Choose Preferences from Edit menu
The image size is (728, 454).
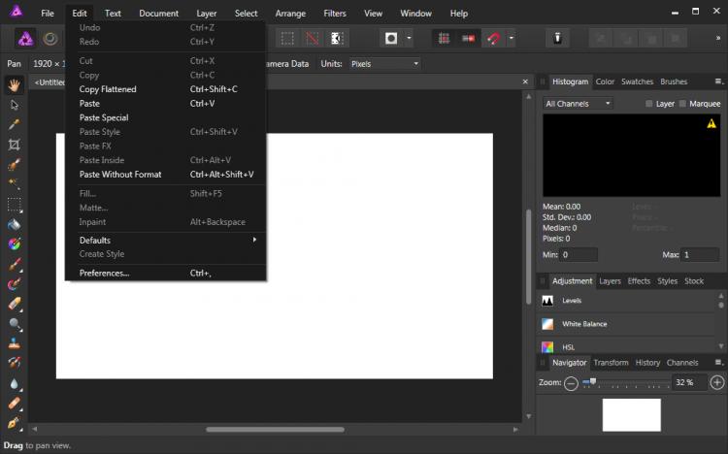104,274
